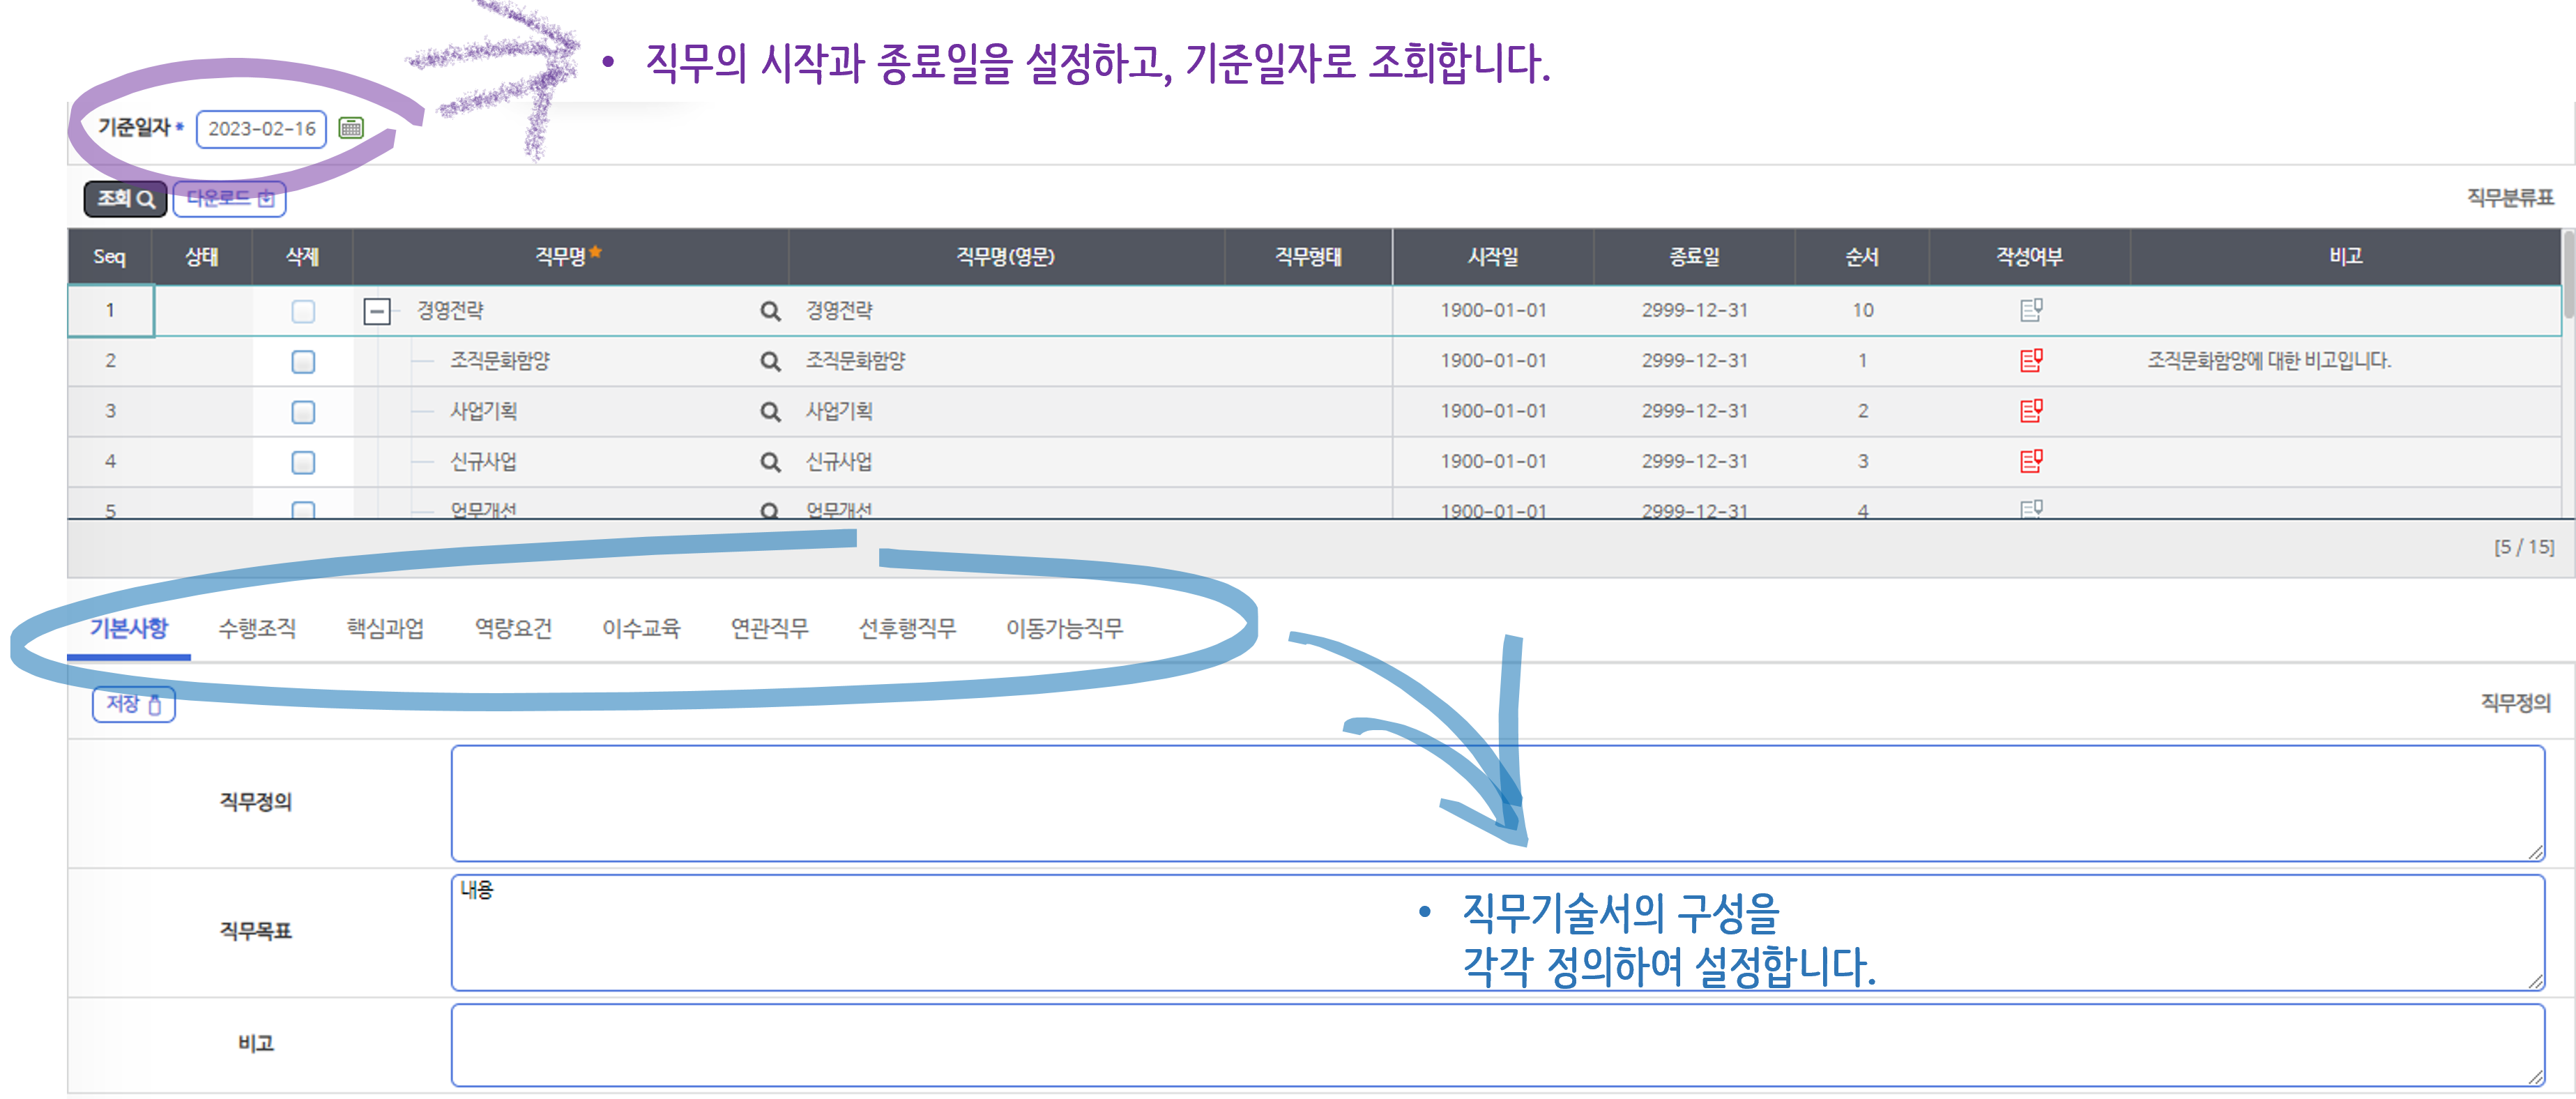
Task: Click the 기준일자 date input field
Action: (261, 129)
